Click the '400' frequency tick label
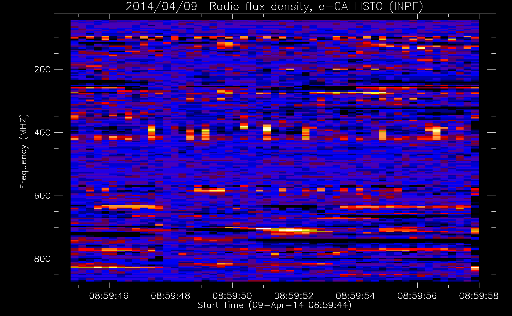The height and width of the screenshot is (316, 512). [42, 133]
